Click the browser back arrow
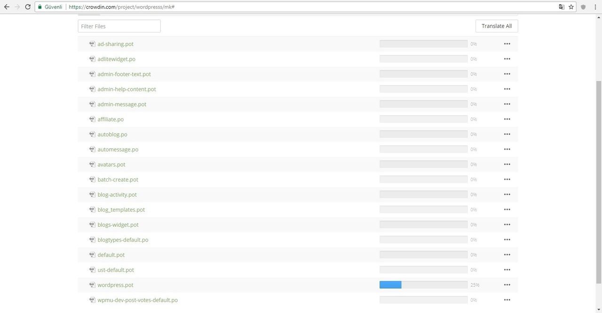 7,7
